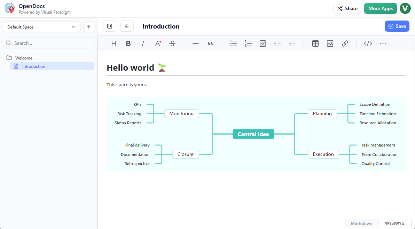Toggle bold formatting in the toolbar
415x229 pixels.
coord(128,43)
